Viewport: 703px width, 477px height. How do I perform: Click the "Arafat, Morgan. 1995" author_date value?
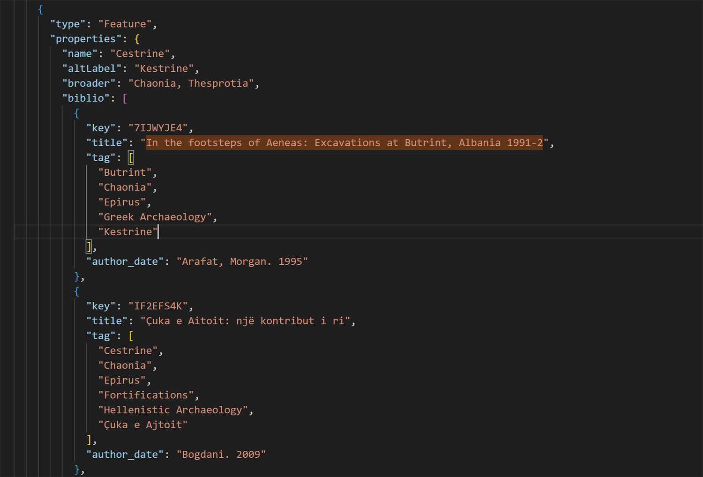[242, 261]
